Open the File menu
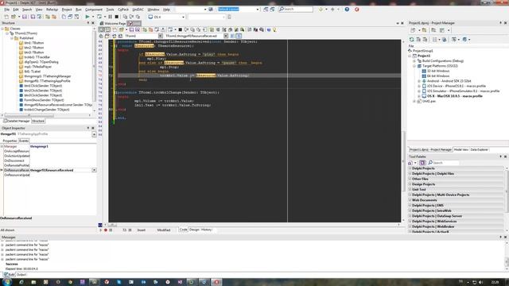 point(6,10)
